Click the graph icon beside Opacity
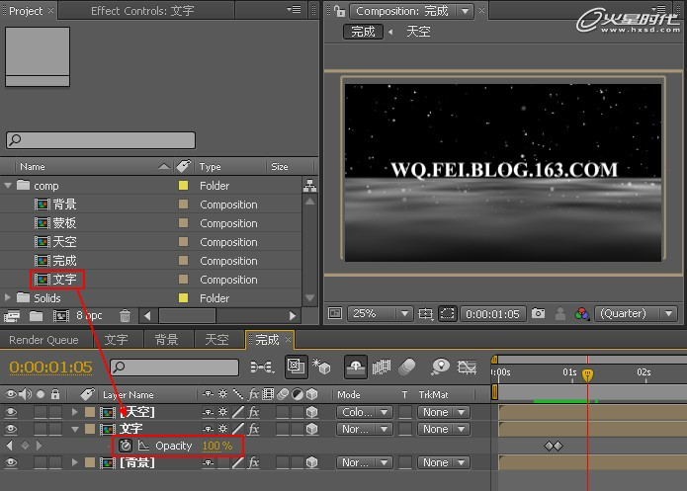687x491 pixels. pyautogui.click(x=143, y=446)
